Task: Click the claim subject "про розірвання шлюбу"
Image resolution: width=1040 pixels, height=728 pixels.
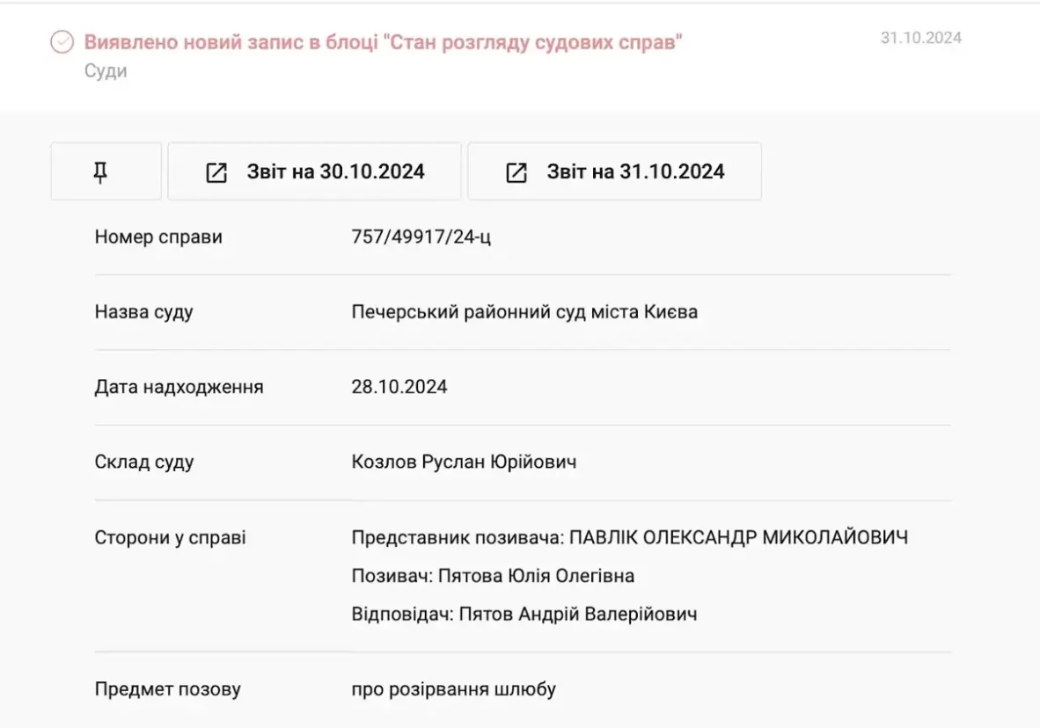Action: pos(453,689)
